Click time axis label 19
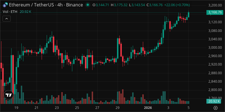Image resolution: width=225 pixels, height=112 pixels. 16,108
